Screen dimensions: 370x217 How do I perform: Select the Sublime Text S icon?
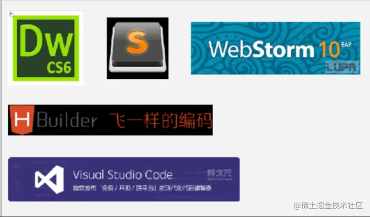click(x=138, y=48)
